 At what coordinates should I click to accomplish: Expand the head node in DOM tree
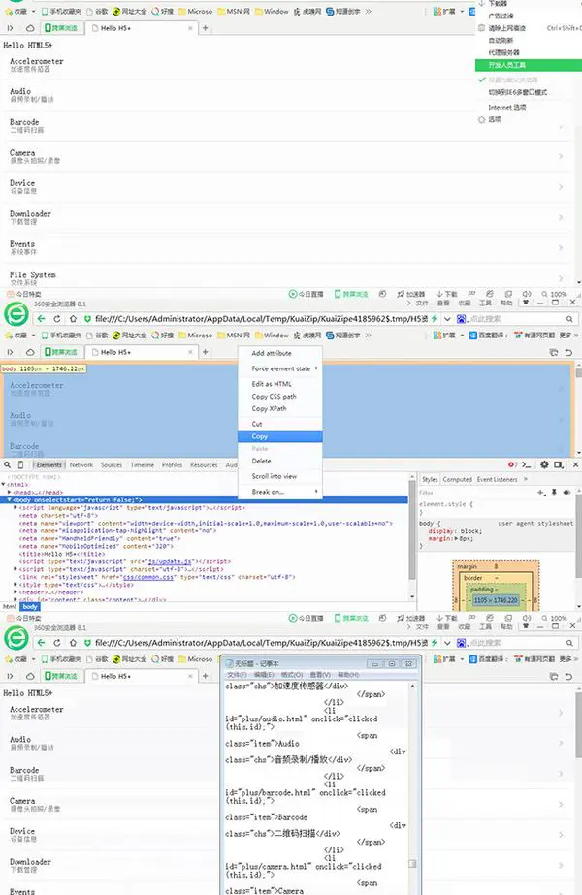click(9, 492)
